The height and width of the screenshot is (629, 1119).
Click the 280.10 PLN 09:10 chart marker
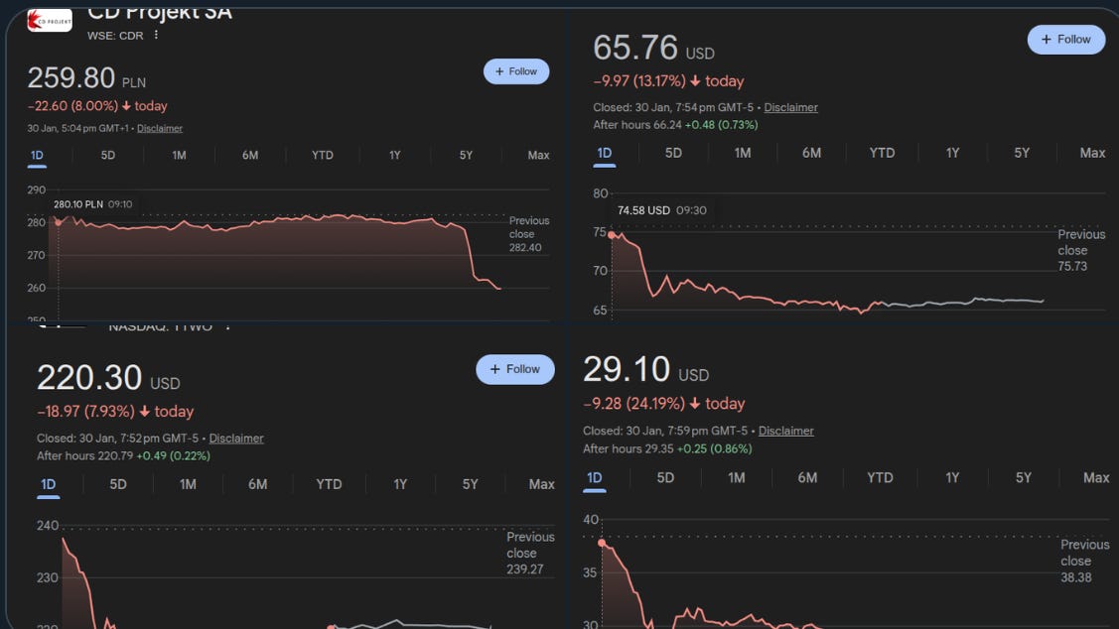click(x=59, y=222)
